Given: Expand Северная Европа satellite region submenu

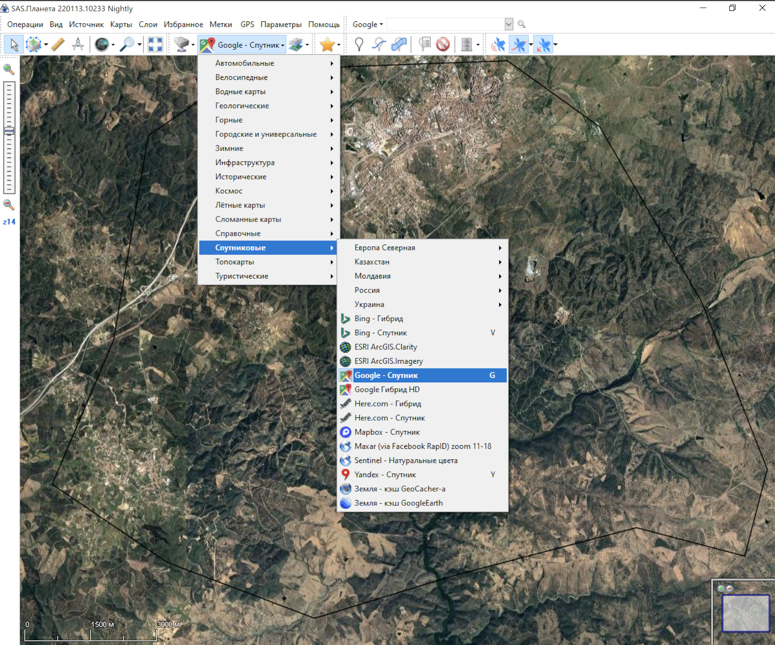Looking at the screenshot, I should coord(385,247).
